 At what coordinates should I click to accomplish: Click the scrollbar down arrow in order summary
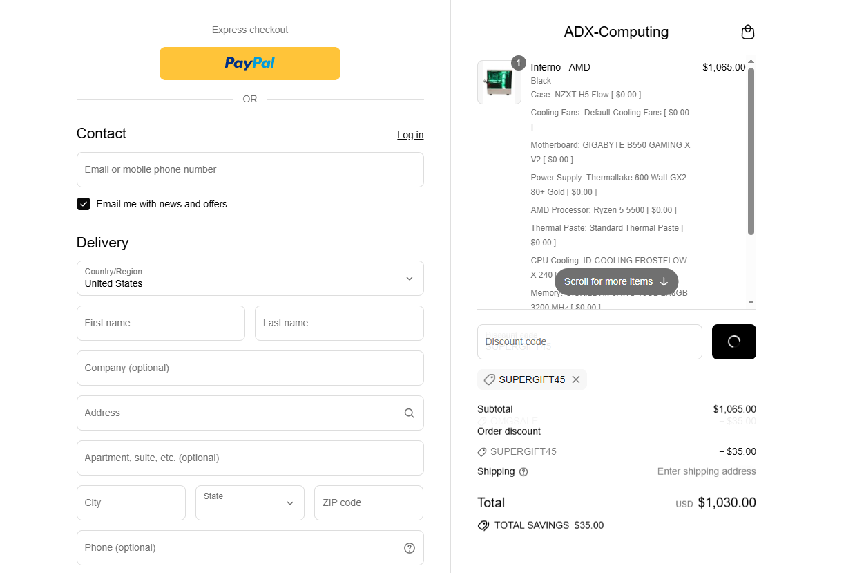[x=751, y=303]
